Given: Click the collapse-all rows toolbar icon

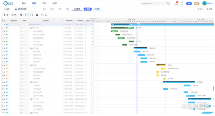Looking at the screenshot, I should tap(7, 15).
